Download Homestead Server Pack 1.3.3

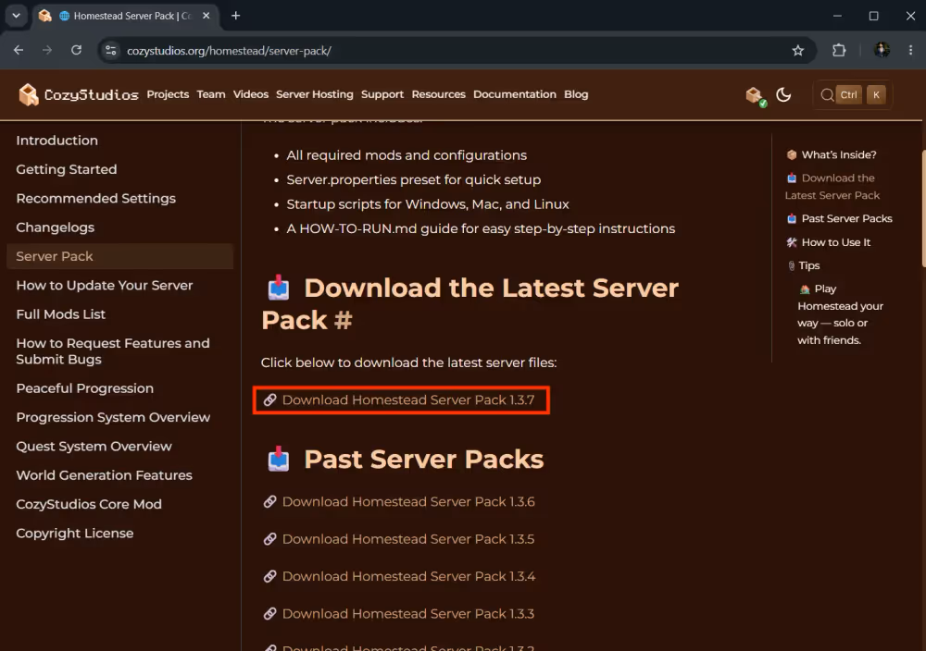pos(408,614)
